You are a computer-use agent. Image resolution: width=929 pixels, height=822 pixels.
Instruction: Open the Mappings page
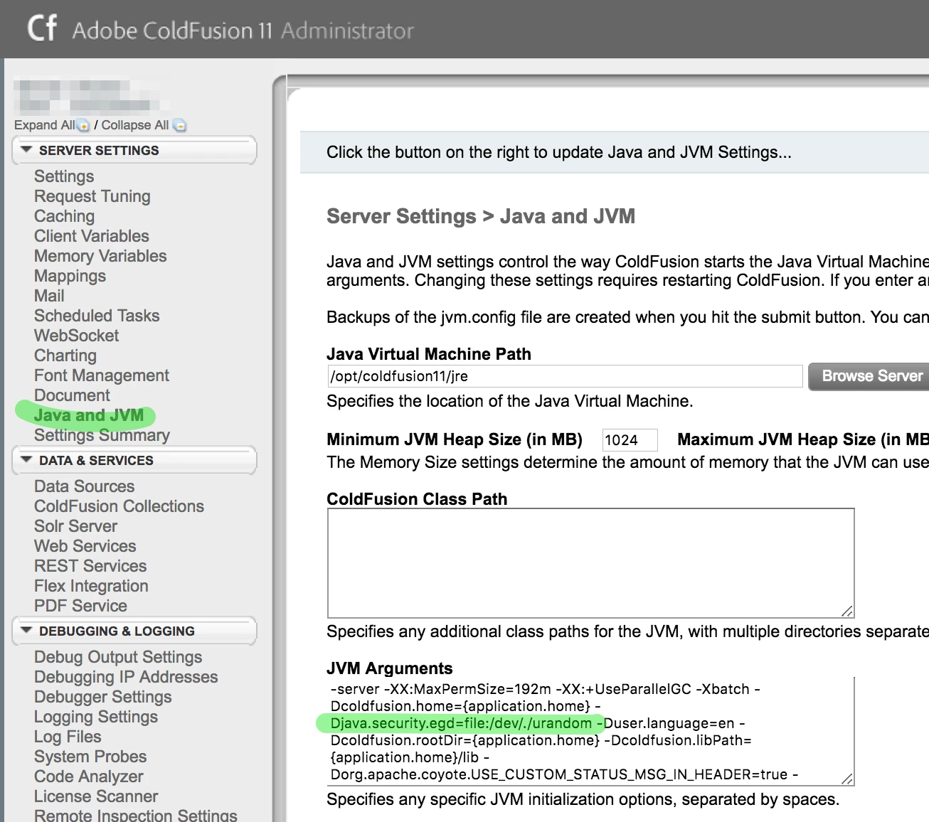(70, 276)
